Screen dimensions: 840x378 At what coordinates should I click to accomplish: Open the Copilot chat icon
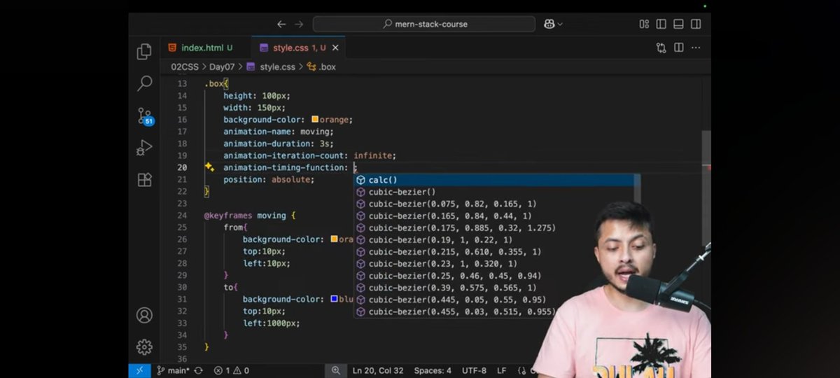click(x=549, y=24)
